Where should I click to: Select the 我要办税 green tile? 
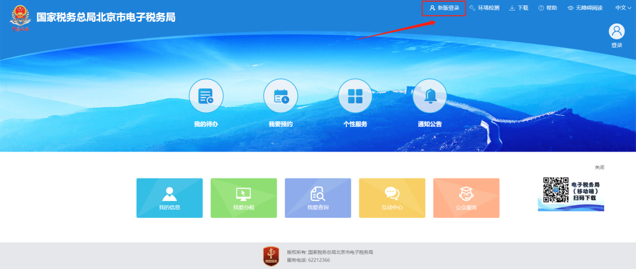[244, 198]
